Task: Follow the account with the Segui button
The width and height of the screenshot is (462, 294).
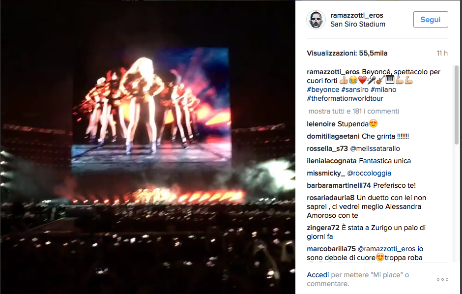Action: click(x=431, y=20)
